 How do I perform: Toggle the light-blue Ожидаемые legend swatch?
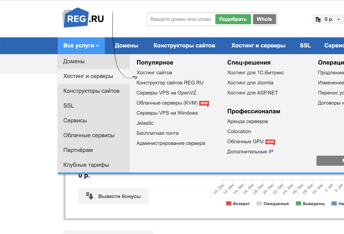(259, 204)
